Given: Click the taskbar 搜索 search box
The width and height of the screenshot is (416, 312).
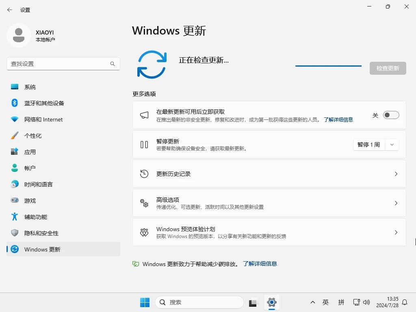Looking at the screenshot, I should (199, 302).
